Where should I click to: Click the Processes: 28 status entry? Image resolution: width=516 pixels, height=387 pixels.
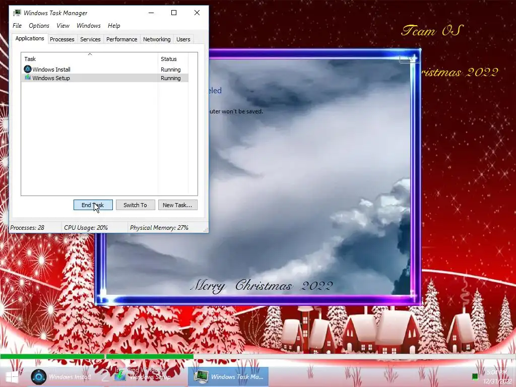pyautogui.click(x=35, y=228)
